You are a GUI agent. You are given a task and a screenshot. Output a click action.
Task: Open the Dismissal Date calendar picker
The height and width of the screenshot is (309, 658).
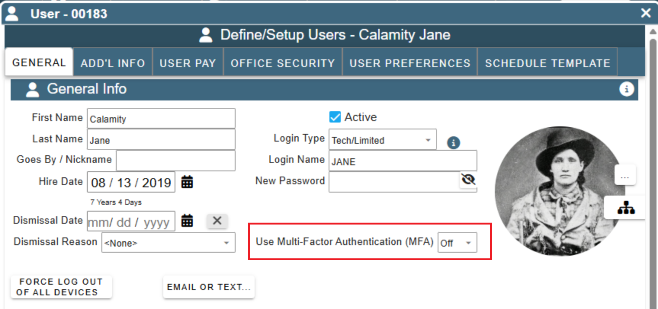[x=187, y=220]
